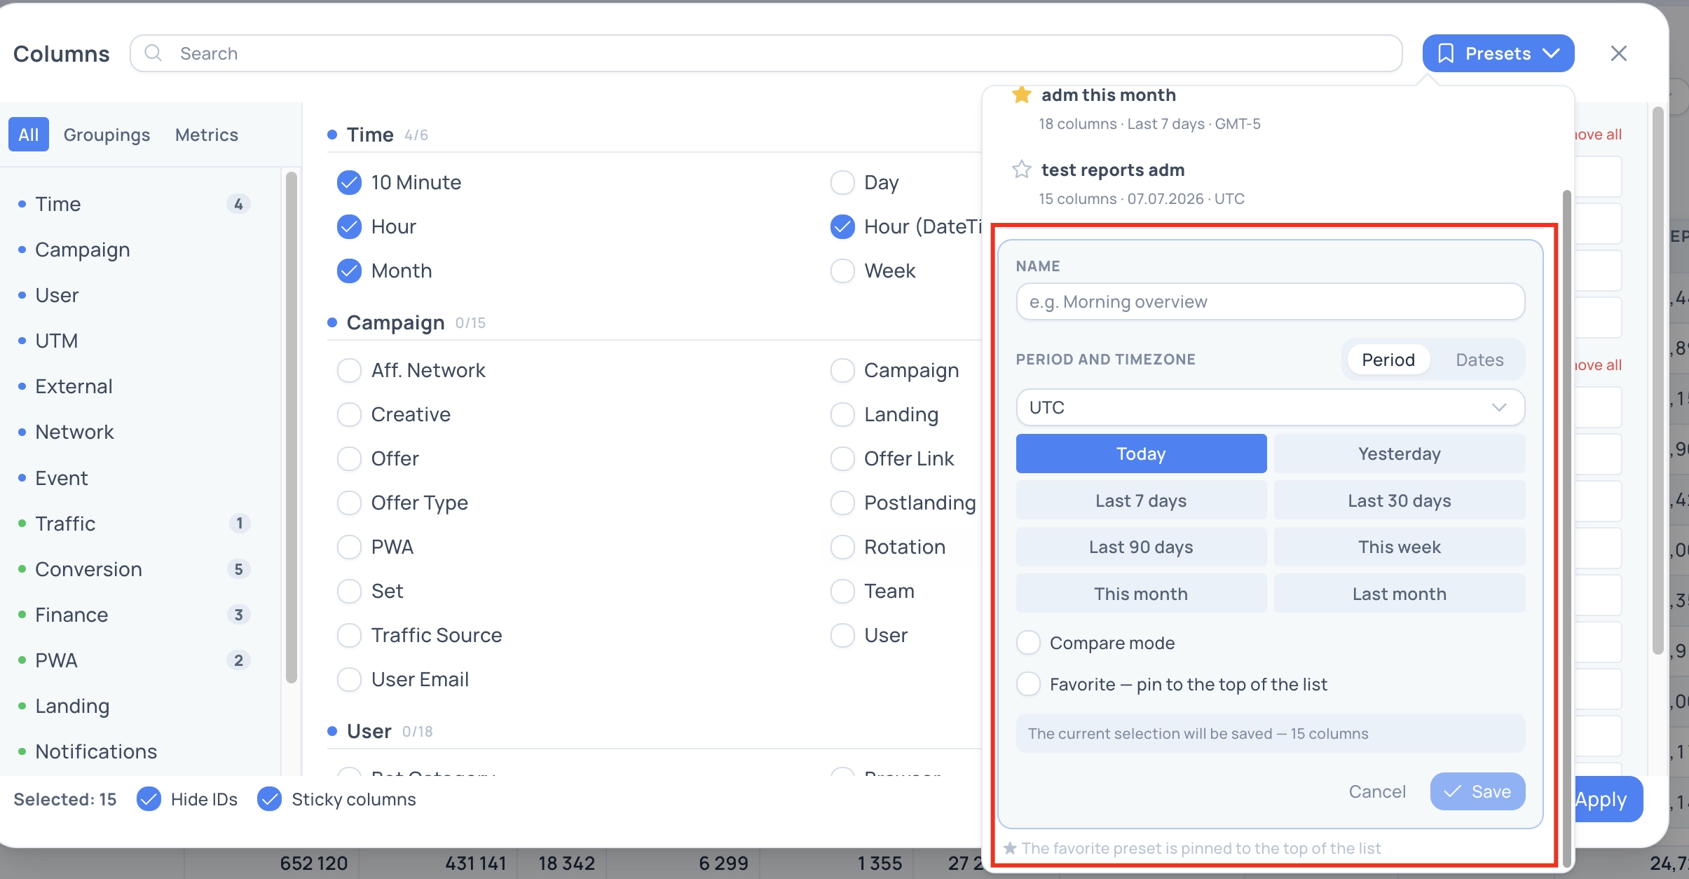Switch to the Dates tab
The image size is (1689, 879).
1479,360
